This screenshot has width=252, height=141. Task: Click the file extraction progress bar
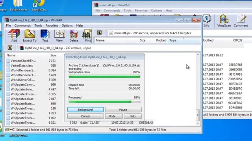[x=104, y=77]
